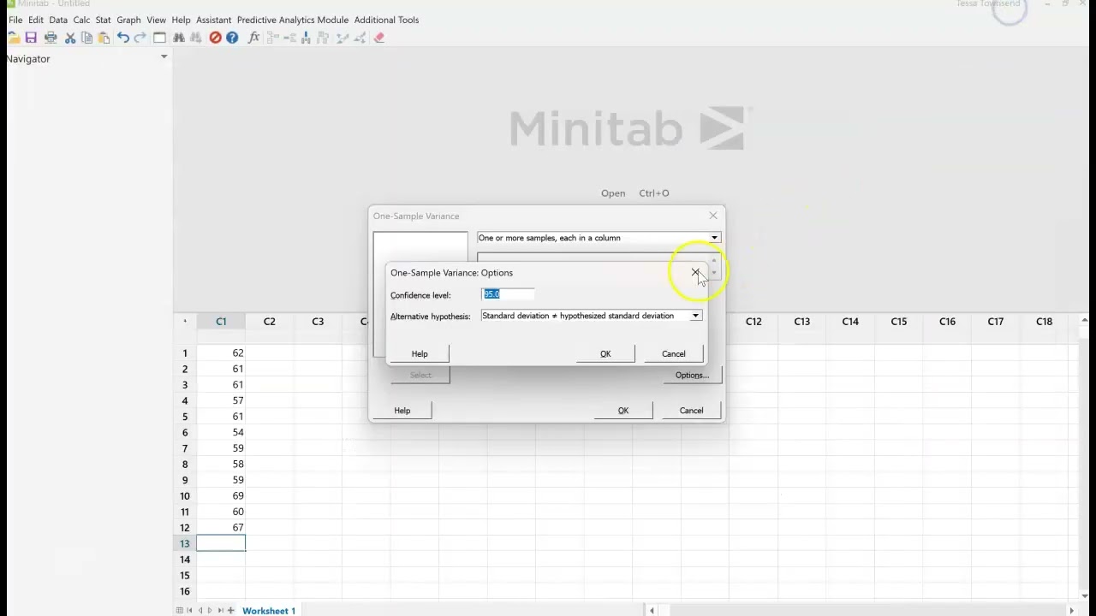The width and height of the screenshot is (1096, 616).
Task: Click the C13 column header
Action: (x=801, y=322)
